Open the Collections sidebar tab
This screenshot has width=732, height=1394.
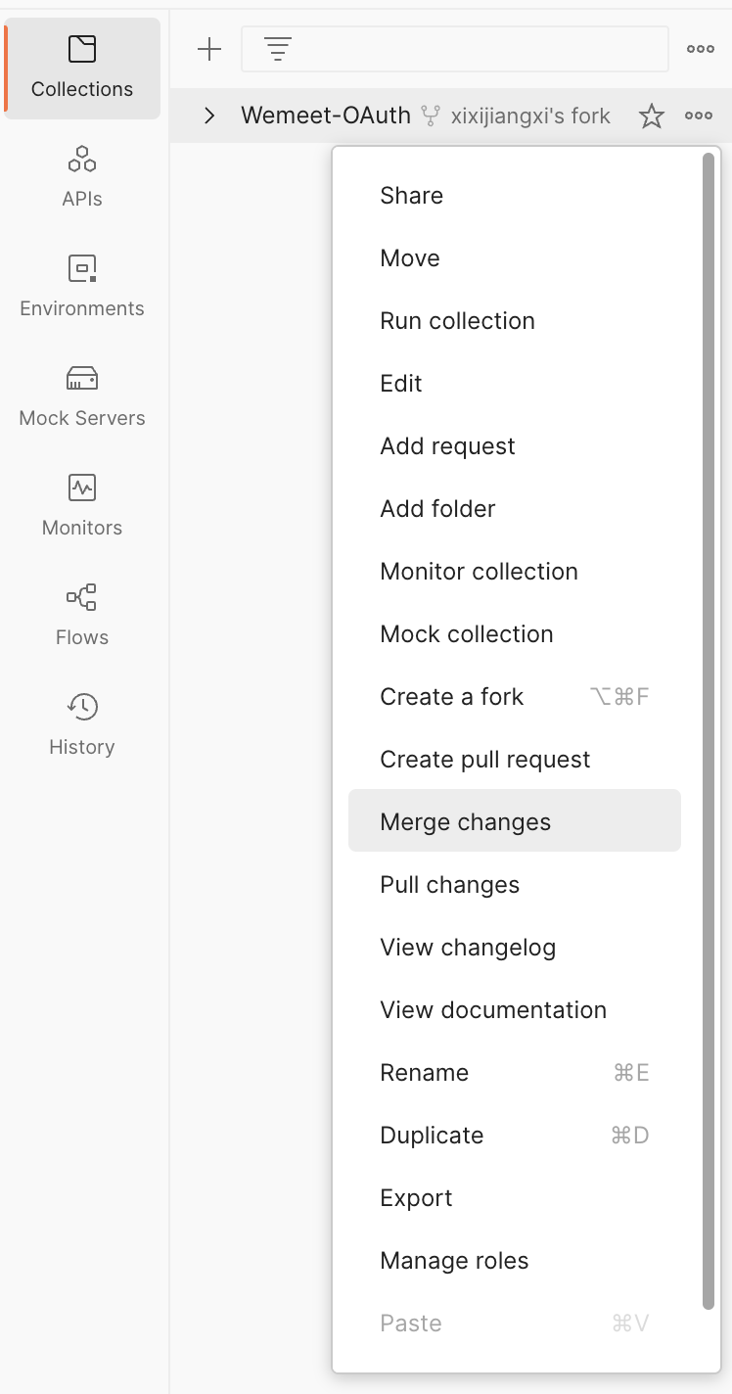82,69
